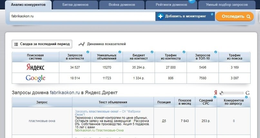Switch to the Битва доменов tab
Image resolution: width=260 pixels, height=138 pixels.
pyautogui.click(x=75, y=5)
